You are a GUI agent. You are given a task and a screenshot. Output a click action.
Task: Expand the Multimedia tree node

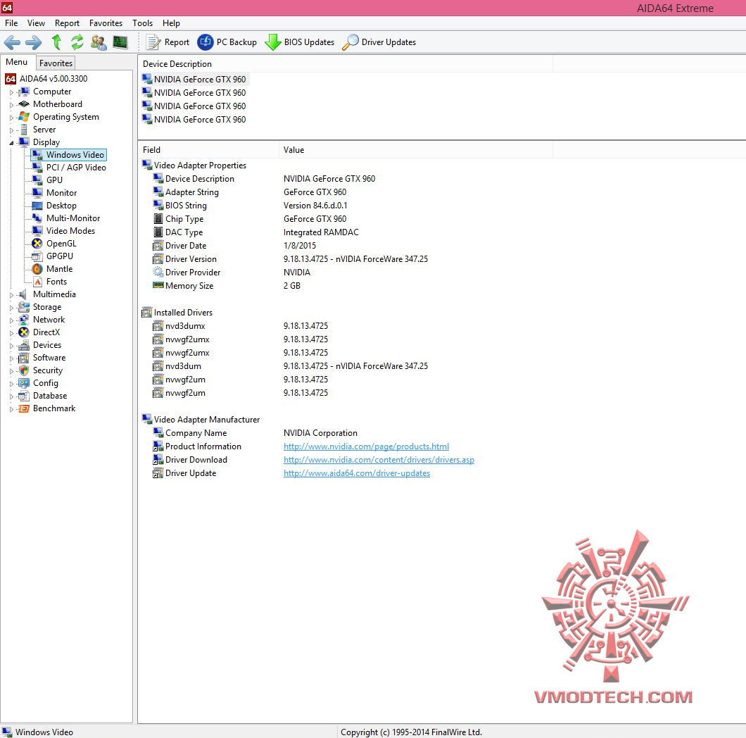[x=11, y=295]
